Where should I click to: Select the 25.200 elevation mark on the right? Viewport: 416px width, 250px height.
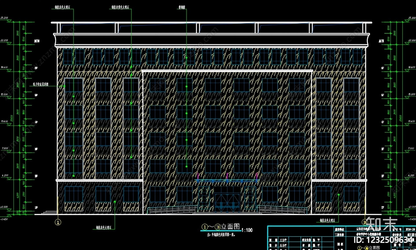tap(412, 18)
